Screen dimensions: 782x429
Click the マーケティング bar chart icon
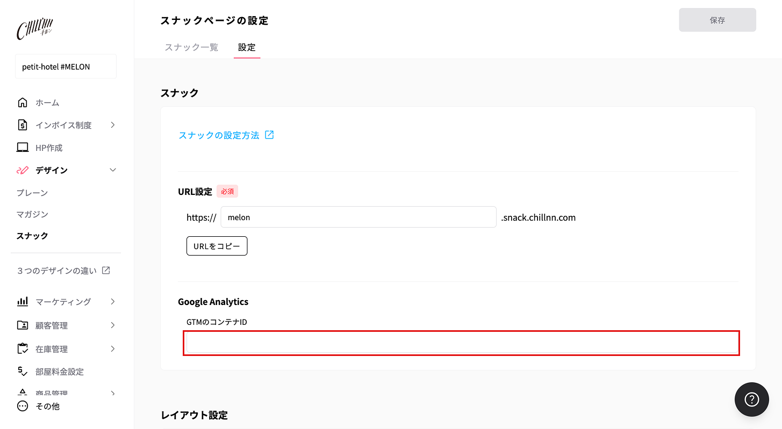click(x=23, y=302)
